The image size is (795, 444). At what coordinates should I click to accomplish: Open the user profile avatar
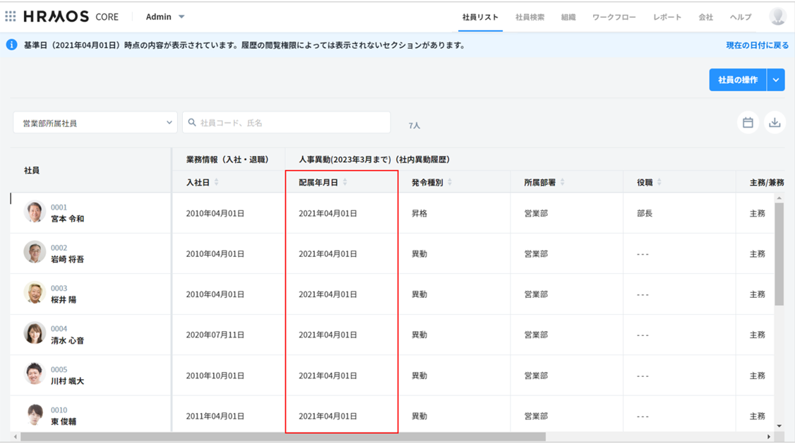[x=777, y=16]
